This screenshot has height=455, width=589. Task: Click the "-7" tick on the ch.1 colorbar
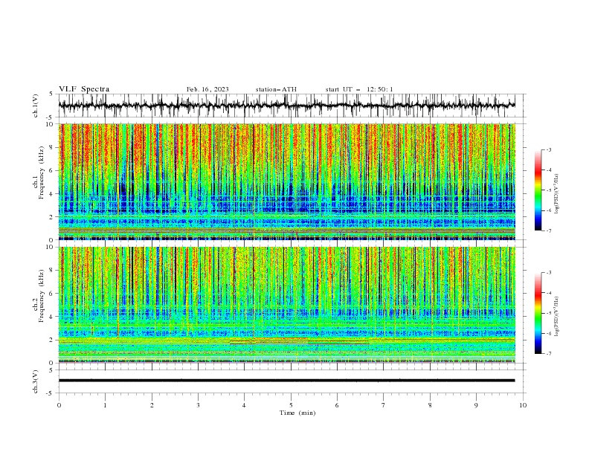coord(549,230)
